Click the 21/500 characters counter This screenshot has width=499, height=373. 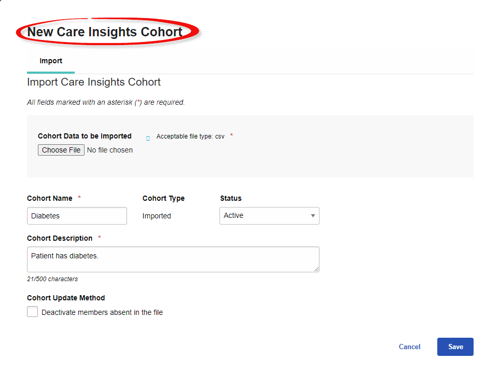coord(52,279)
